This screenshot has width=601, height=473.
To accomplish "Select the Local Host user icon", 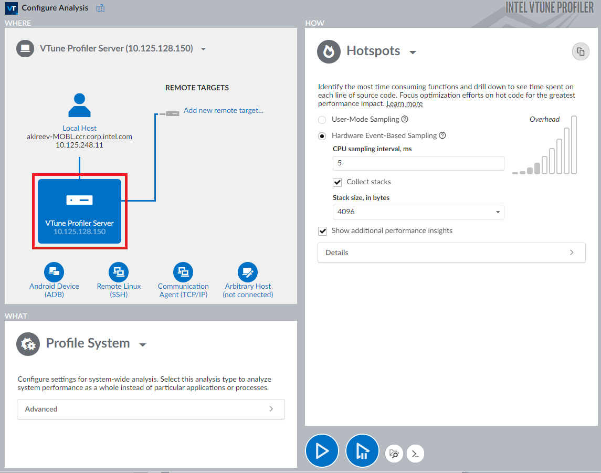I will pyautogui.click(x=79, y=105).
